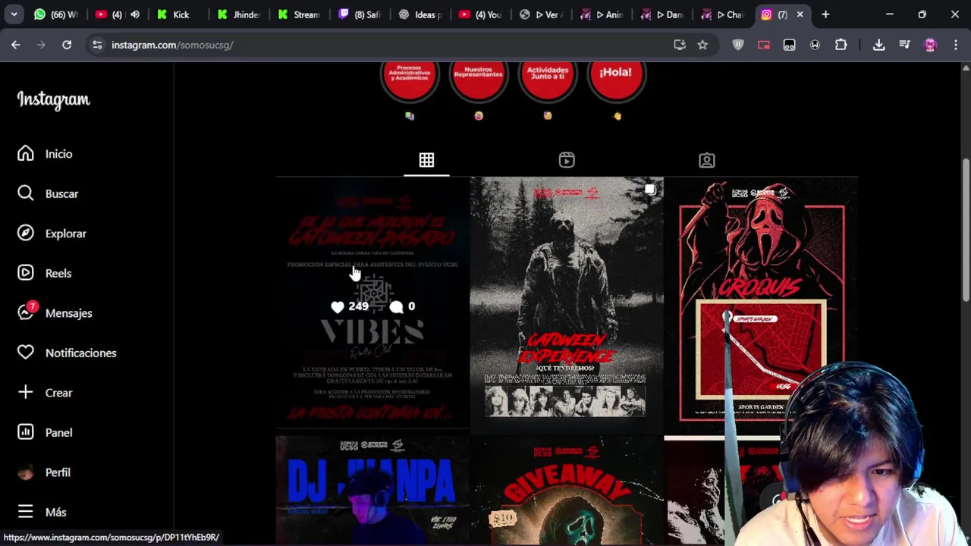
Task: Open a new browser tab
Action: tap(825, 14)
